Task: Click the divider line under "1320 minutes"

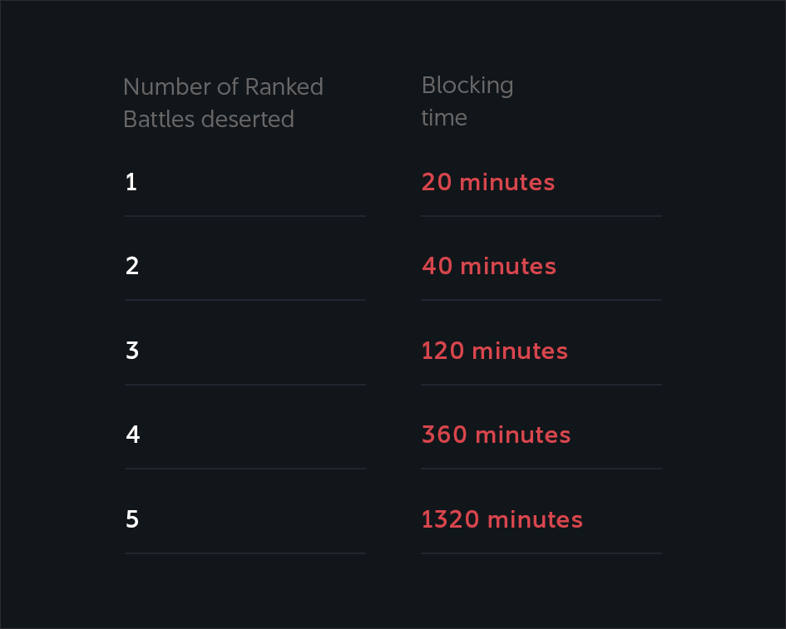Action: coord(541,553)
